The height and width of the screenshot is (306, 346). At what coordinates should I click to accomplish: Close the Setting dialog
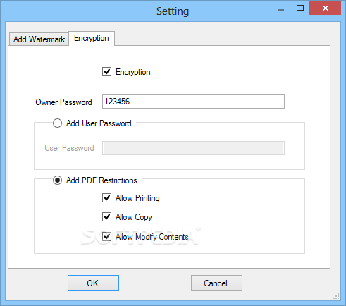[326, 8]
